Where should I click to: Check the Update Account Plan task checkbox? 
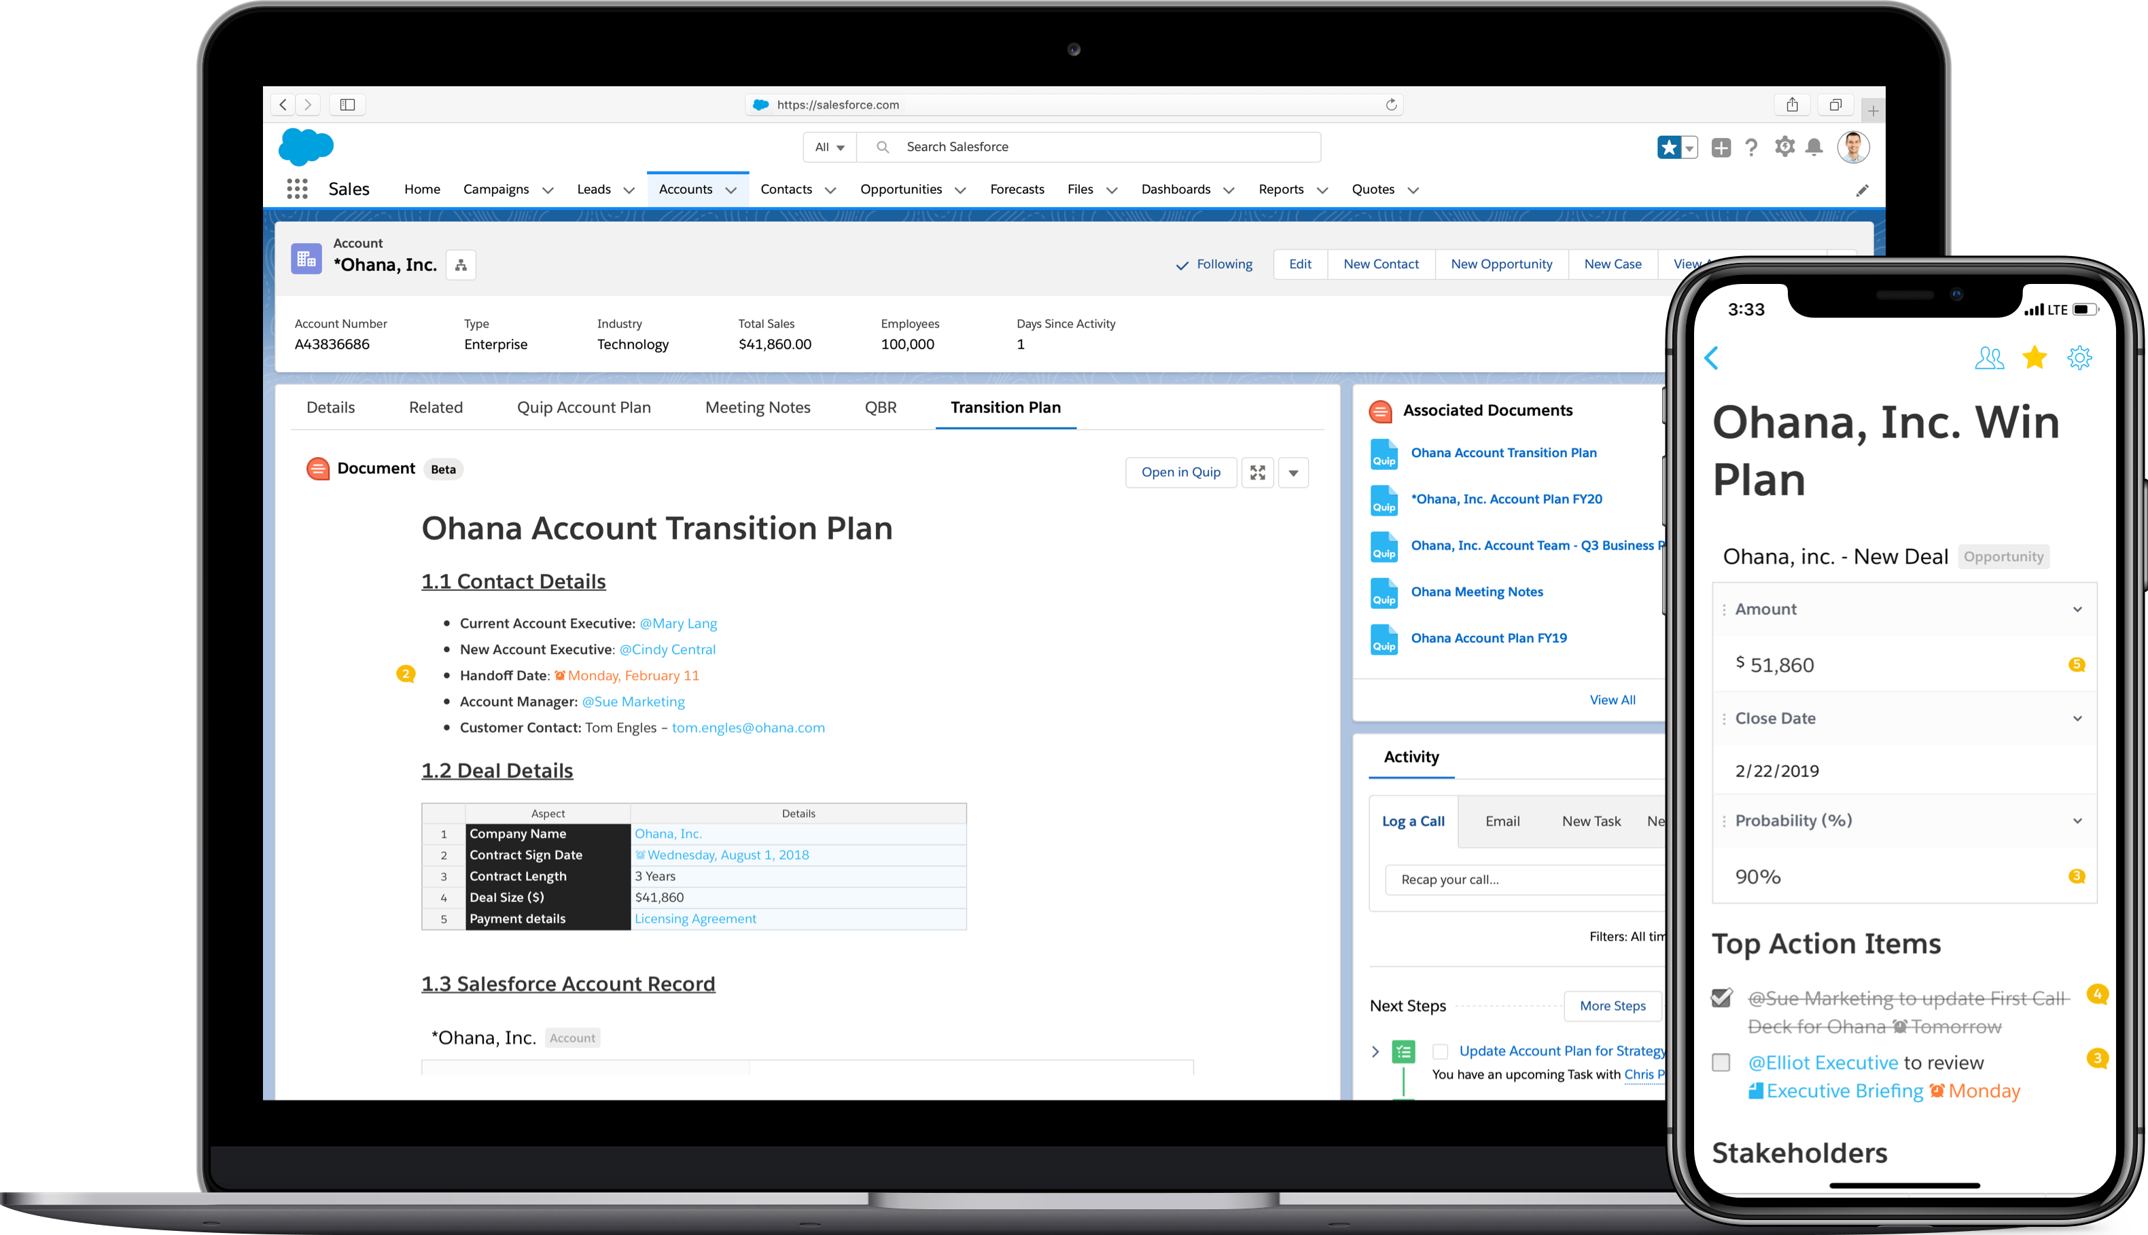tap(1440, 1052)
